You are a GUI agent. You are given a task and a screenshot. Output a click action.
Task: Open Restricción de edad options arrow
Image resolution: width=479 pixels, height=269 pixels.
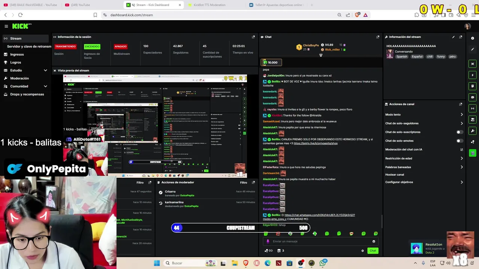tap(461, 158)
